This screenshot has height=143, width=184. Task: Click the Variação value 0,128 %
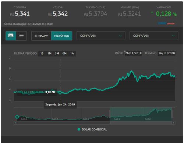point(166,14)
